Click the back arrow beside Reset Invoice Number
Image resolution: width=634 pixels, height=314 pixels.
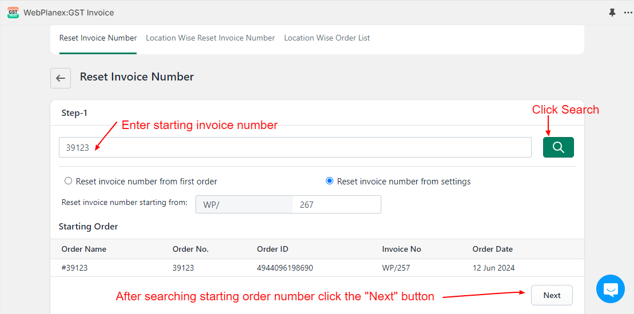tap(61, 78)
